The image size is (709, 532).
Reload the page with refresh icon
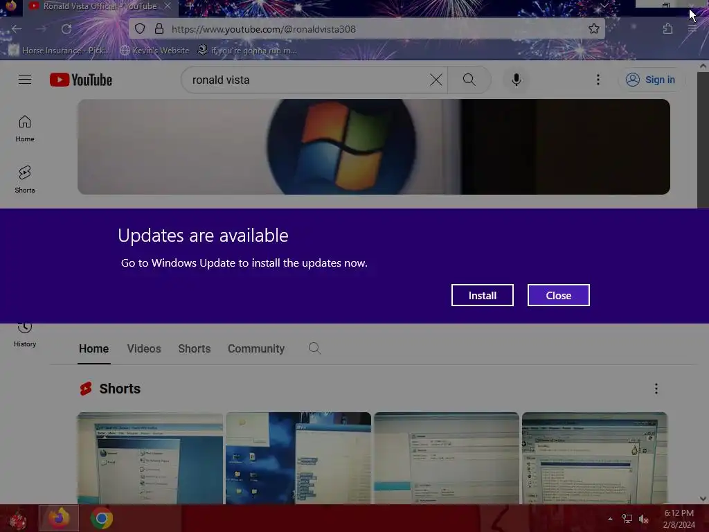(x=66, y=29)
